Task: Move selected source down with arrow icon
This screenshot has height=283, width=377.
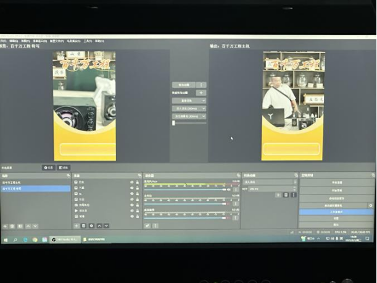Action: (107, 226)
